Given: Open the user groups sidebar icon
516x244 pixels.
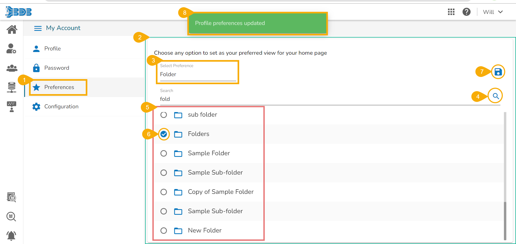Looking at the screenshot, I should 12,68.
